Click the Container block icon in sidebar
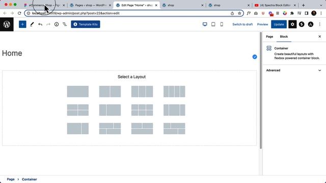The width and height of the screenshot is (326, 183). pos(269,48)
